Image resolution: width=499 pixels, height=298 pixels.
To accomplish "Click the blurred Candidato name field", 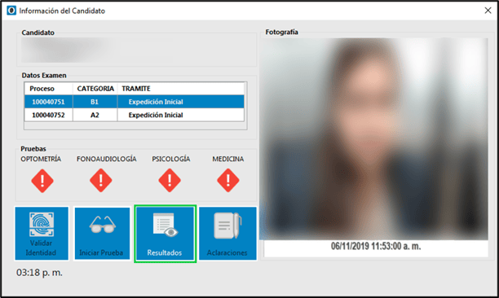I will (x=136, y=50).
